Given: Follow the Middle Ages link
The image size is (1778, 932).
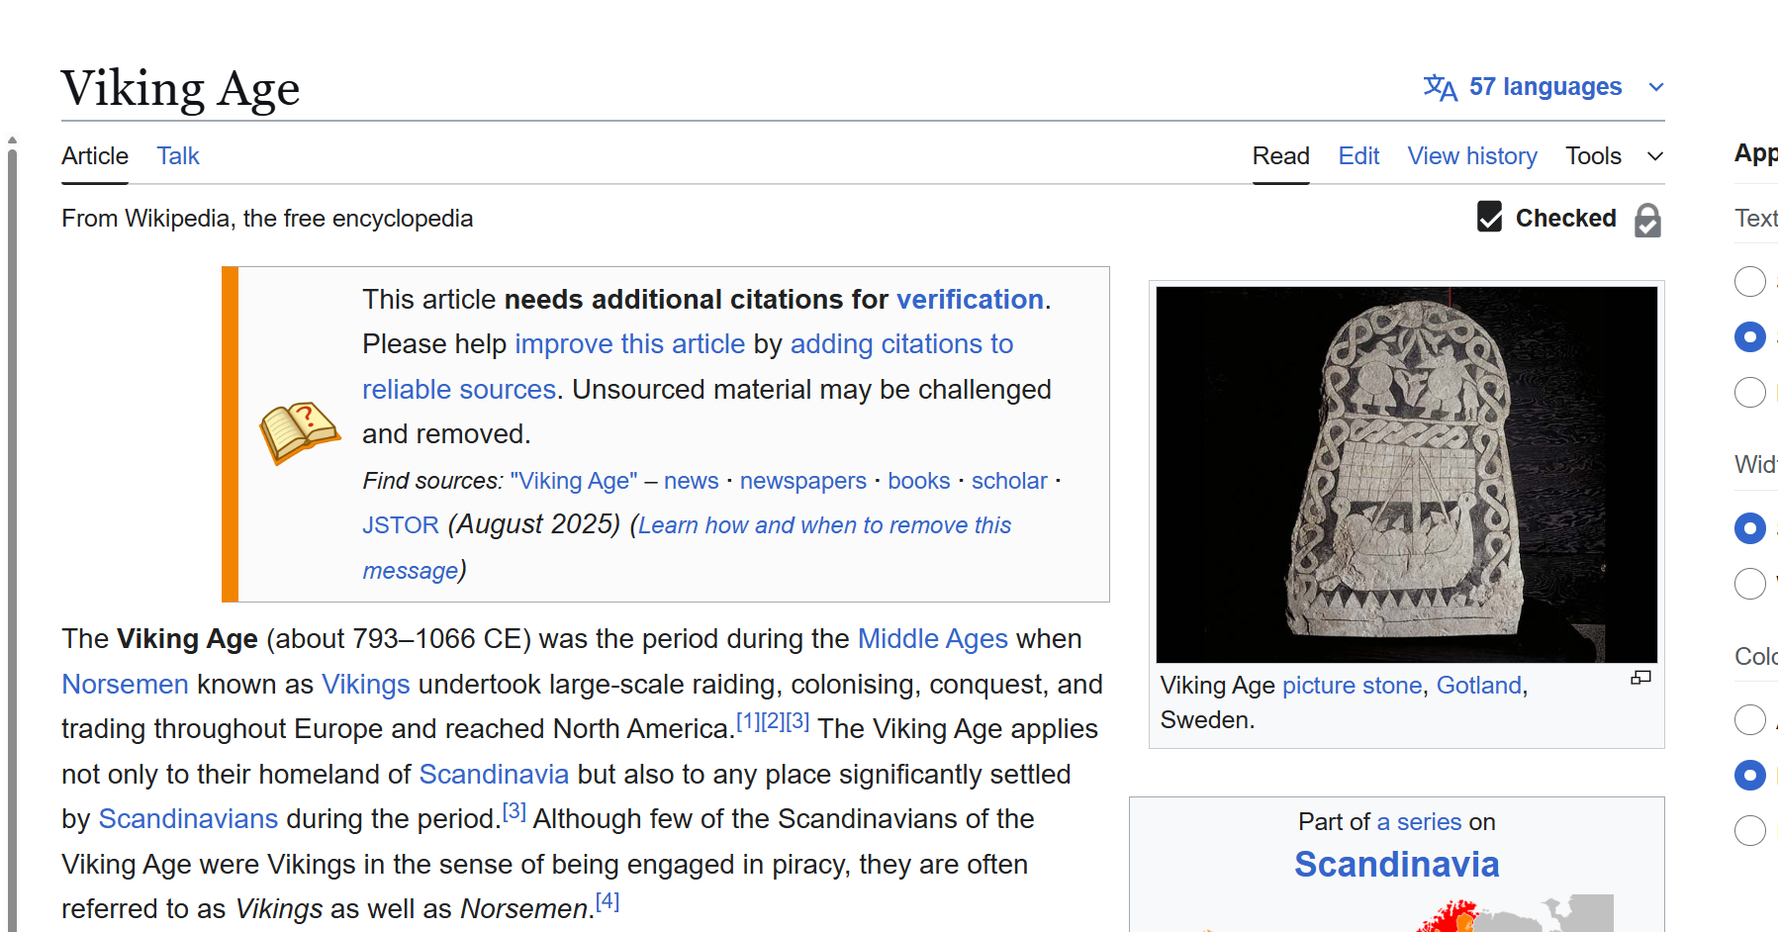Looking at the screenshot, I should pos(932,639).
